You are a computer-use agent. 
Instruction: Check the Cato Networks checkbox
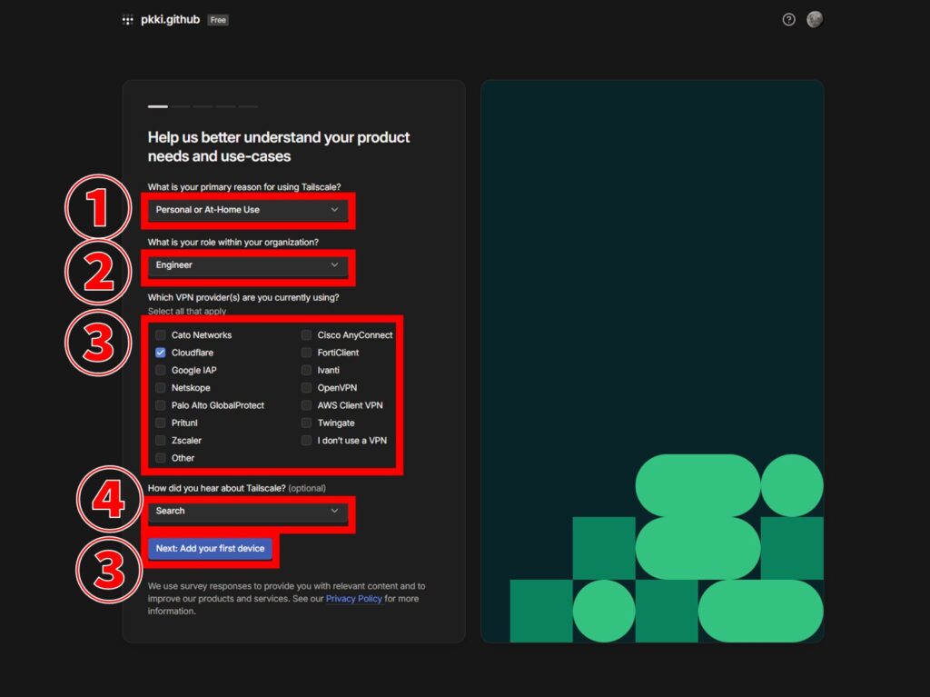pos(161,335)
